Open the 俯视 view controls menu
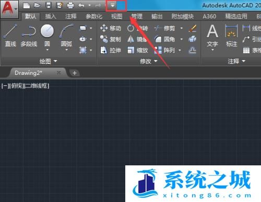The image size is (261, 202). (17, 86)
